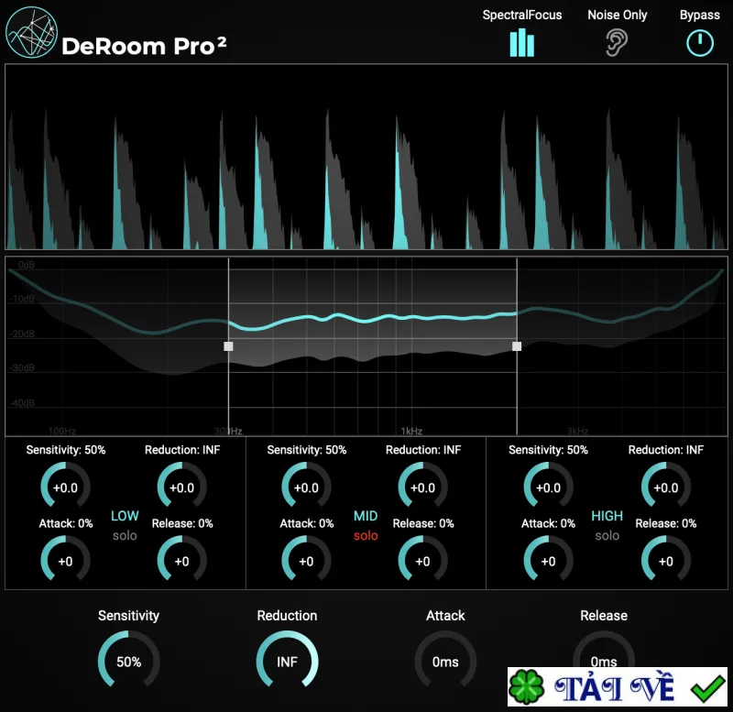Disable the MID band solo
This screenshot has height=712, width=733.
[x=366, y=535]
